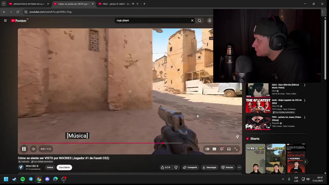Screen dimensions: 329x185
Task: Open NOCRIES 1VS5 CLUTCH short
Action: pyautogui.click(x=276, y=159)
